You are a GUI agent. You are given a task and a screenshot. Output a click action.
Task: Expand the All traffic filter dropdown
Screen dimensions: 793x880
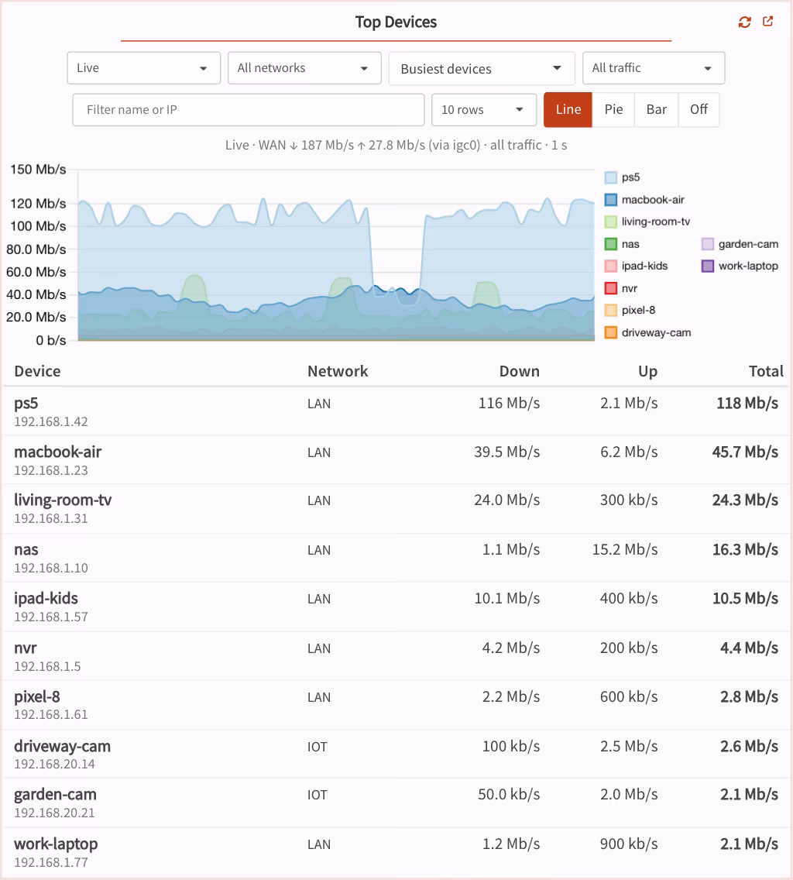(x=654, y=68)
